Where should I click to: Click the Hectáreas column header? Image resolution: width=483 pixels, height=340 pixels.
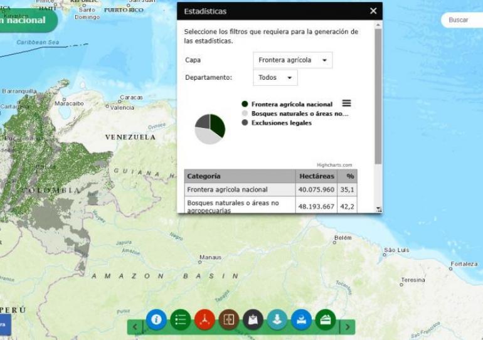pos(316,176)
